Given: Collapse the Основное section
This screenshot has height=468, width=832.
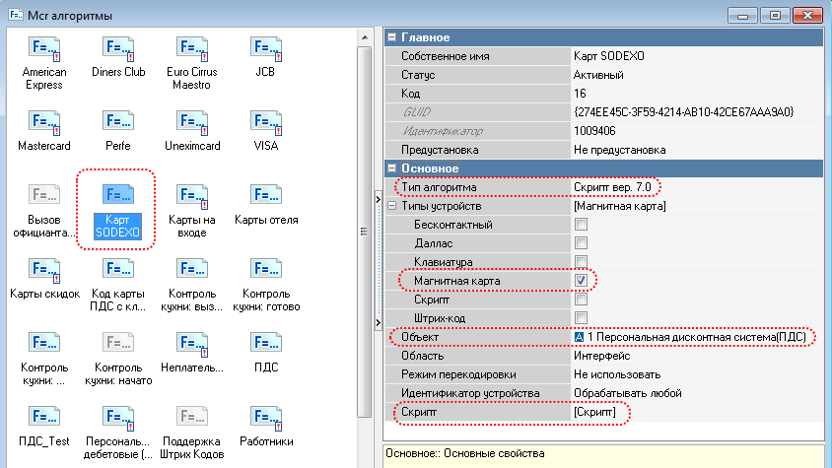Looking at the screenshot, I should [392, 168].
